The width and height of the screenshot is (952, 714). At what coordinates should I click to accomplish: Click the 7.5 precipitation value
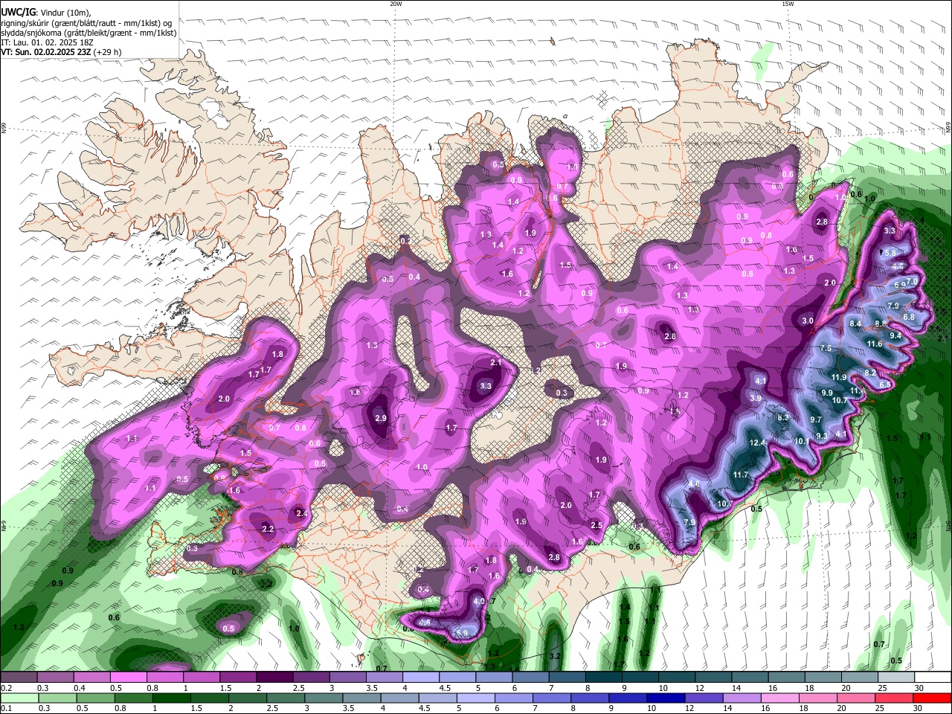pos(826,348)
